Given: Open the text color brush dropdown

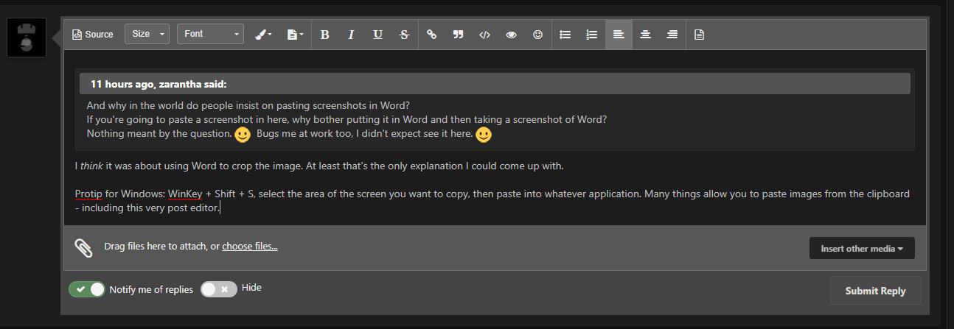Looking at the screenshot, I should tap(263, 35).
